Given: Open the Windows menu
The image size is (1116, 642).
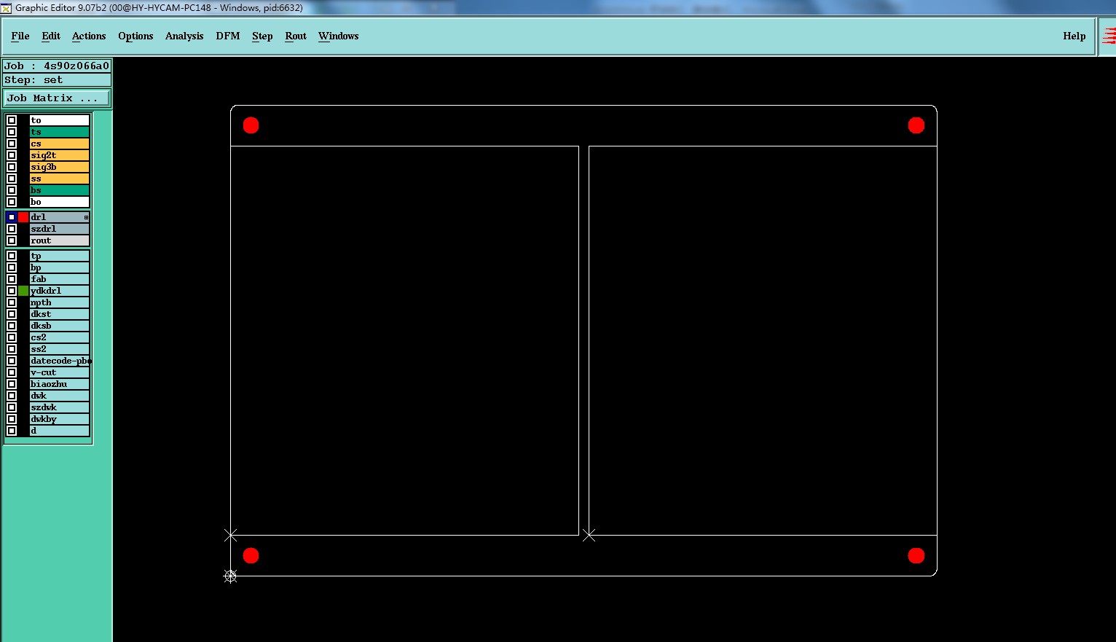Looking at the screenshot, I should click(x=339, y=36).
